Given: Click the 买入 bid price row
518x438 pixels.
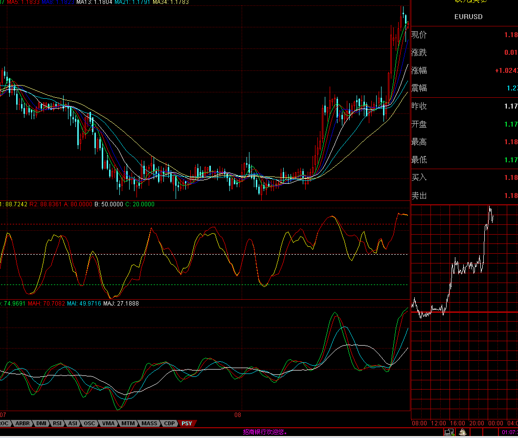Looking at the screenshot, I should click(x=464, y=177).
